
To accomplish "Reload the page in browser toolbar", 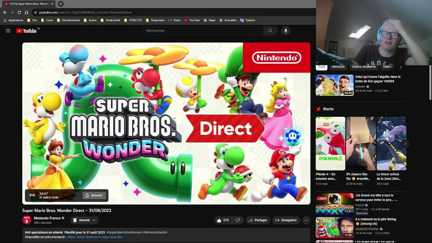I will (x=19, y=12).
